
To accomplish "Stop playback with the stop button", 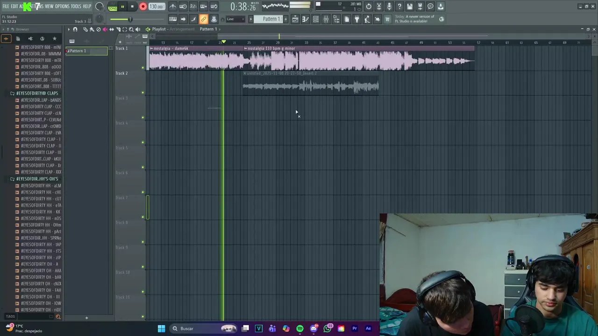I will tap(133, 7).
